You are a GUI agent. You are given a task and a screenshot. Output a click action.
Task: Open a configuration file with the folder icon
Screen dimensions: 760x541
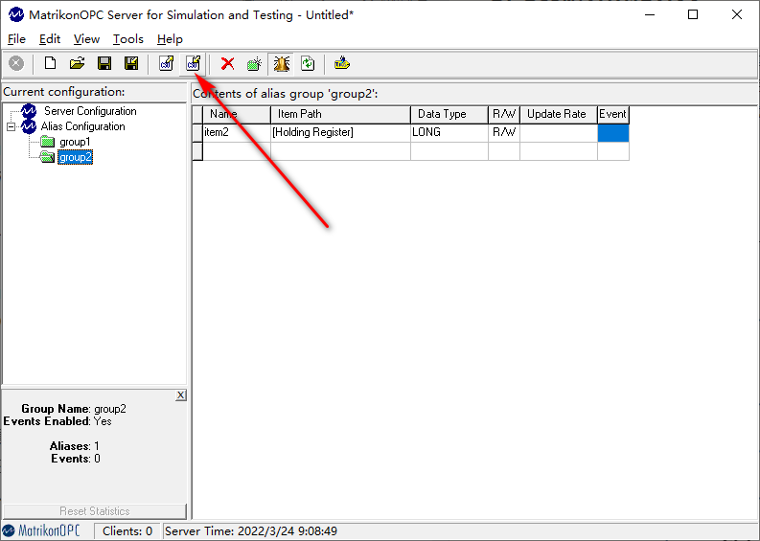click(x=77, y=63)
